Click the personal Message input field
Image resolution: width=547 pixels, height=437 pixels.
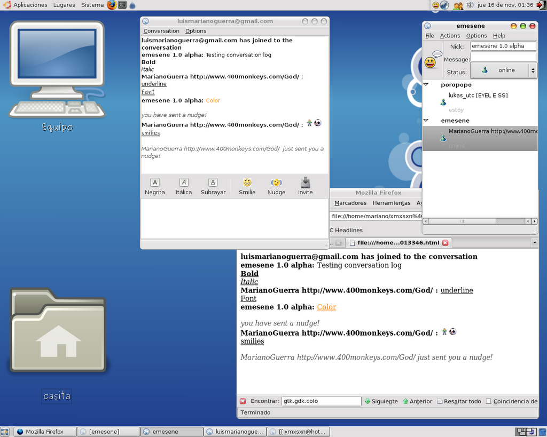point(503,57)
